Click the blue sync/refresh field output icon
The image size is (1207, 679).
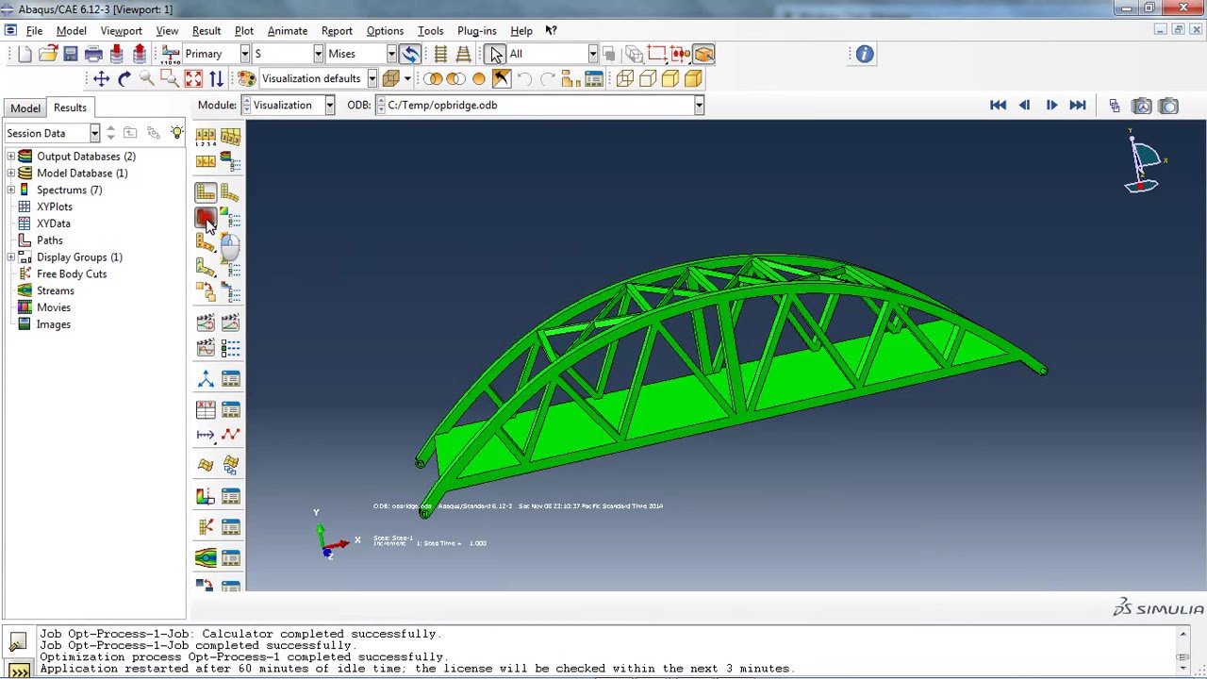tap(410, 54)
